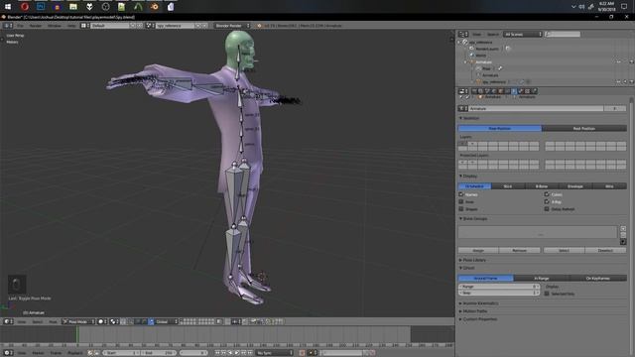Open the Blender Render engine dropdown
The image size is (635, 357).
tap(232, 26)
